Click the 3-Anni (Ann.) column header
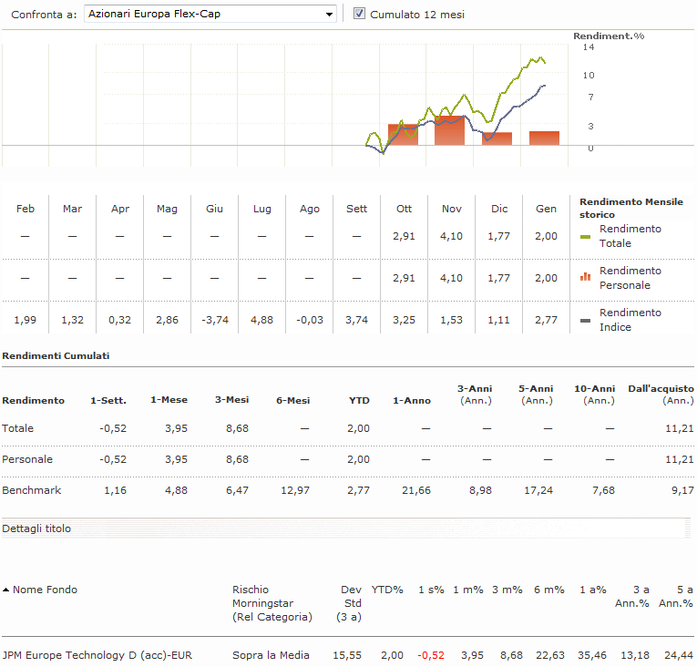The height and width of the screenshot is (667, 697). (475, 395)
